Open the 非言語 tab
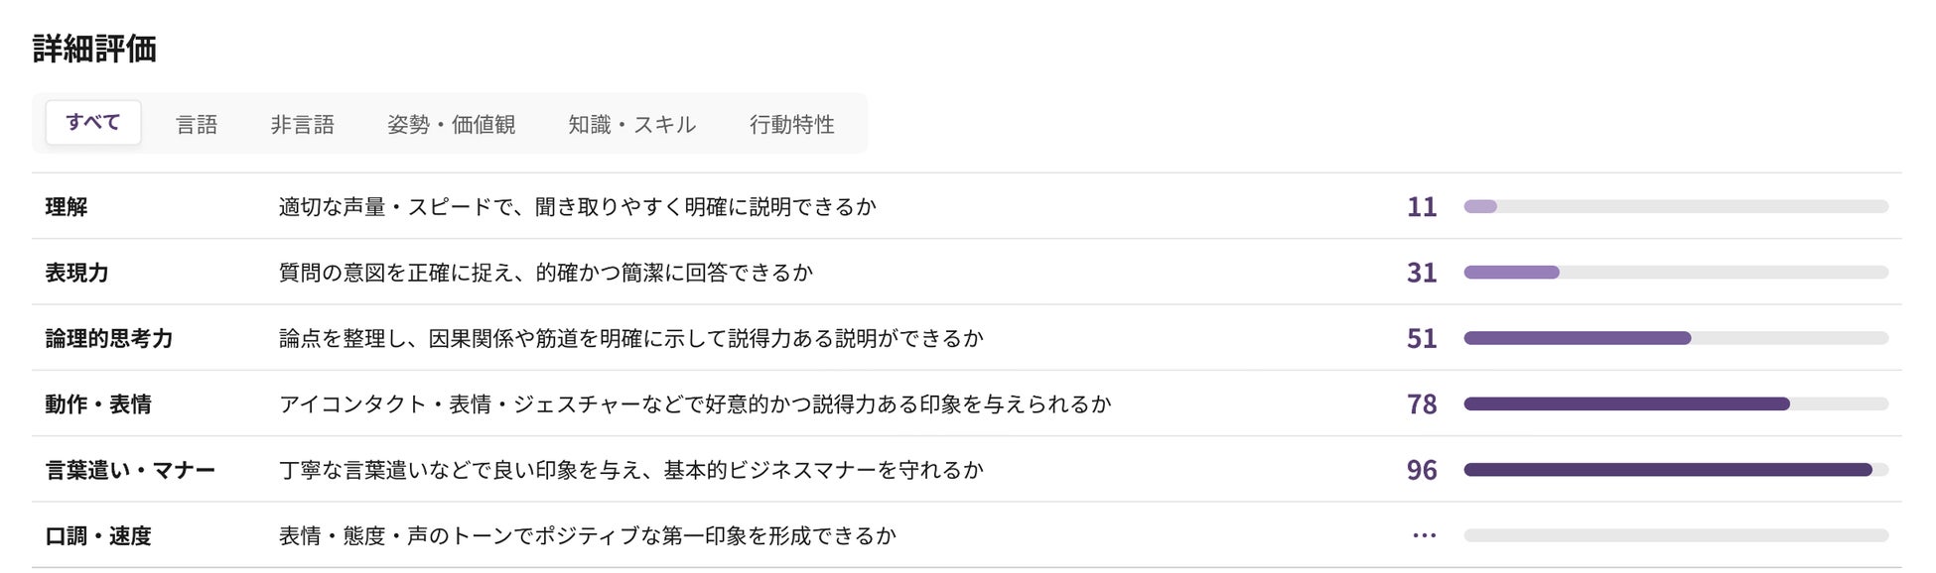 point(303,124)
